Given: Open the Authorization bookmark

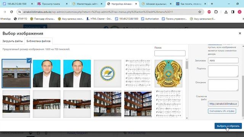Looking at the screenshot, I should pos(150,19).
